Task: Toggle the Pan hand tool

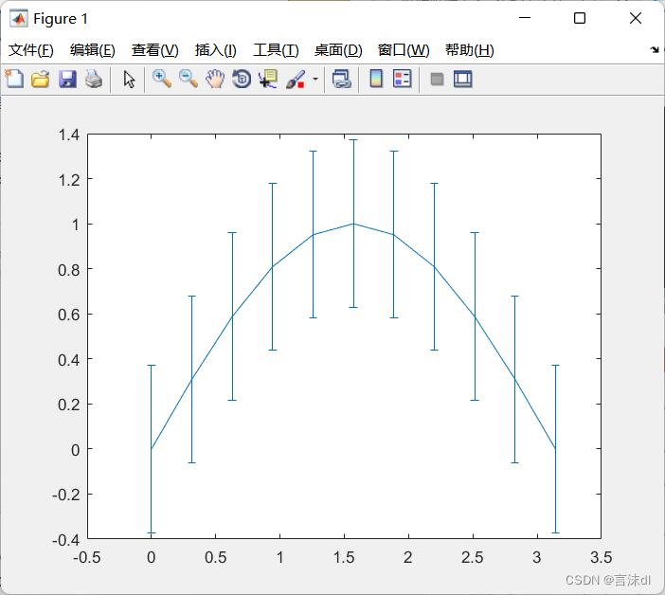Action: coord(215,80)
